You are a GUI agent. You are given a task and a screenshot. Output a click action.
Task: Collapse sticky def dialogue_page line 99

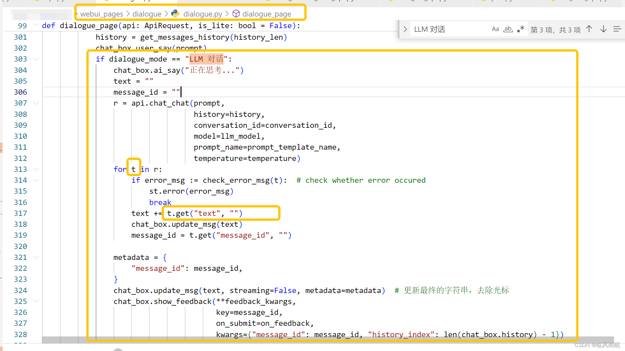pos(36,25)
